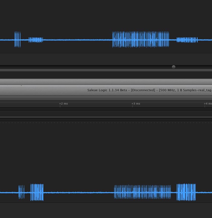Click the +2 ms timeline marker
The width and height of the screenshot is (212, 218).
64,104
